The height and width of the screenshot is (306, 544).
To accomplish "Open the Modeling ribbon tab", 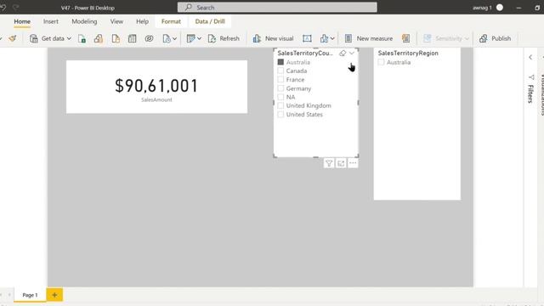I will point(84,21).
